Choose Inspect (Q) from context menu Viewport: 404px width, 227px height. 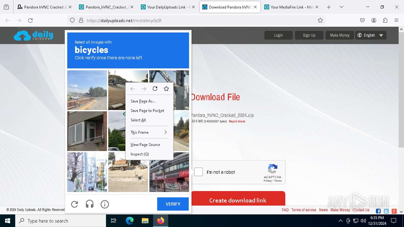point(149,154)
